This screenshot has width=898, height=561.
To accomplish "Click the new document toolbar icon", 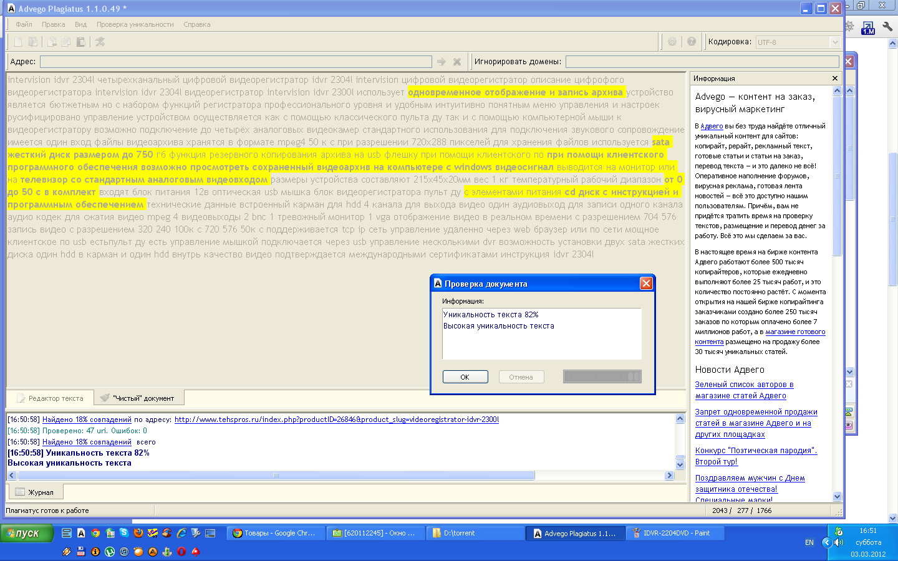I will [x=18, y=42].
